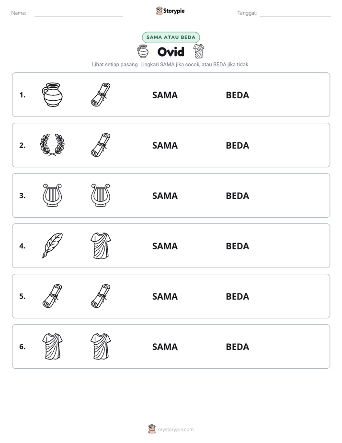Click the vase icon in row 1
Viewport: 342px width, 443px height.
52,94
